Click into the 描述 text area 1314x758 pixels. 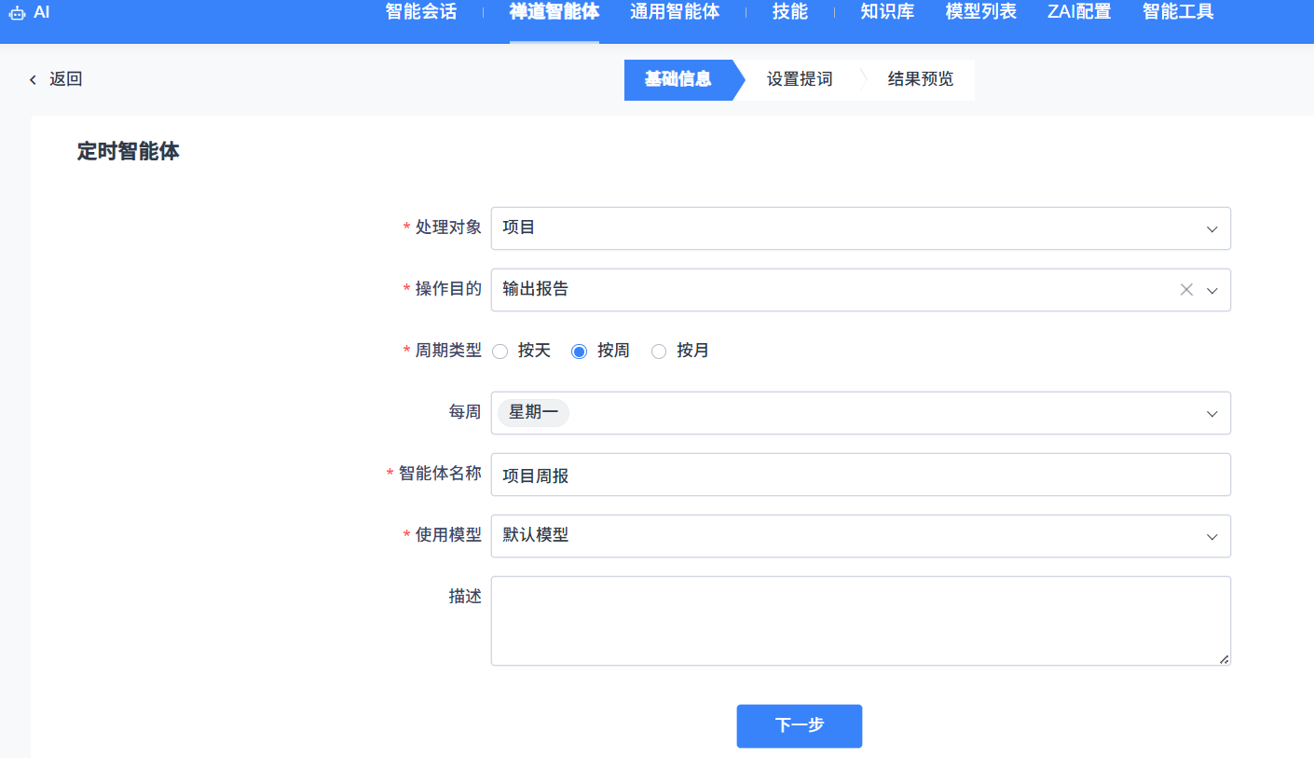(860, 621)
